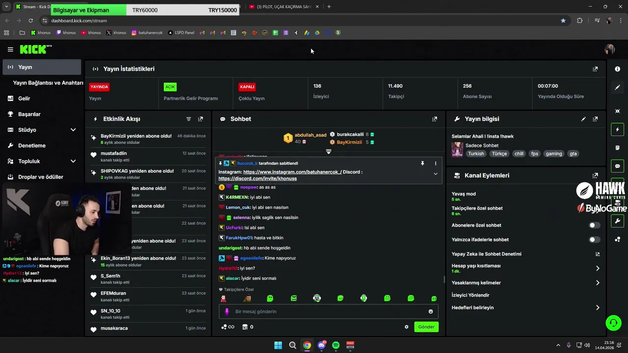The width and height of the screenshot is (628, 353).
Task: Toggle Abonelere özel sohbet switch
Action: (x=594, y=226)
